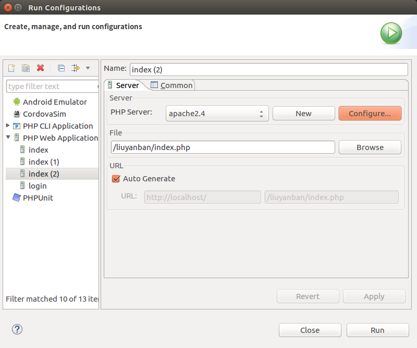Click the New launch configuration icon
This screenshot has width=417, height=348.
(x=11, y=68)
